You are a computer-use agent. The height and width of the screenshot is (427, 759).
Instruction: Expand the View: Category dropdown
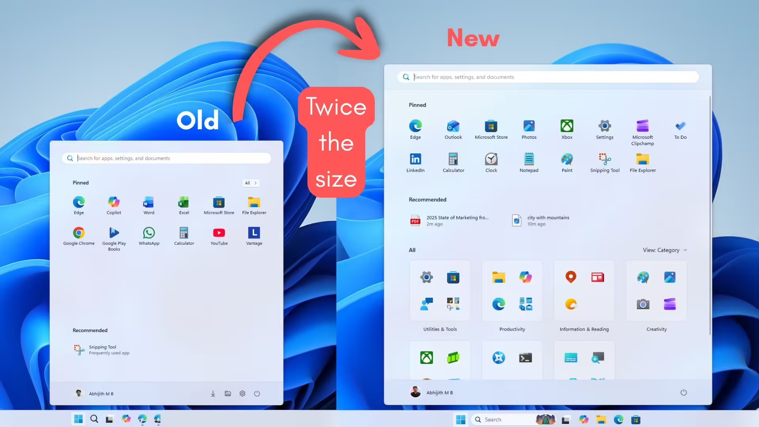tap(665, 250)
